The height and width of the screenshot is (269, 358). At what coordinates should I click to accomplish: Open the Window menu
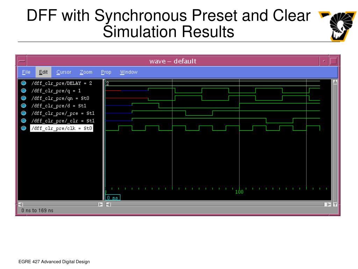129,72
